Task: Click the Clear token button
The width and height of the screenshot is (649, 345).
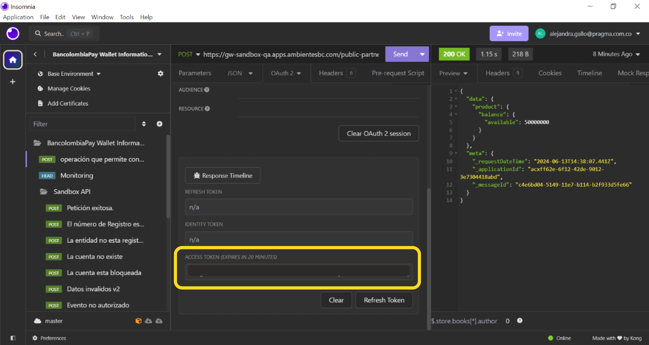Action: (x=336, y=300)
